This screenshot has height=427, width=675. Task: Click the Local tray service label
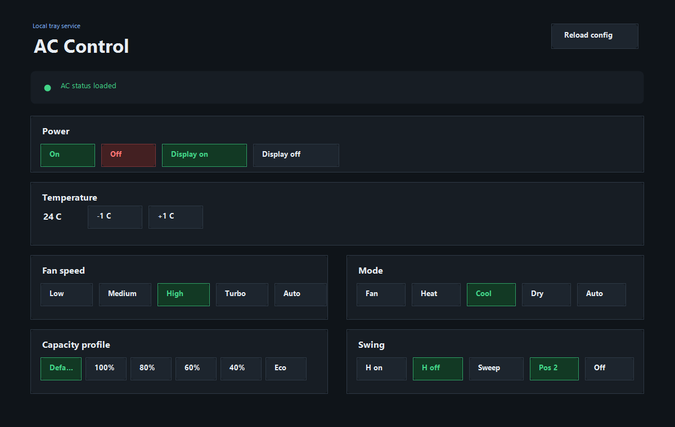pyautogui.click(x=56, y=26)
